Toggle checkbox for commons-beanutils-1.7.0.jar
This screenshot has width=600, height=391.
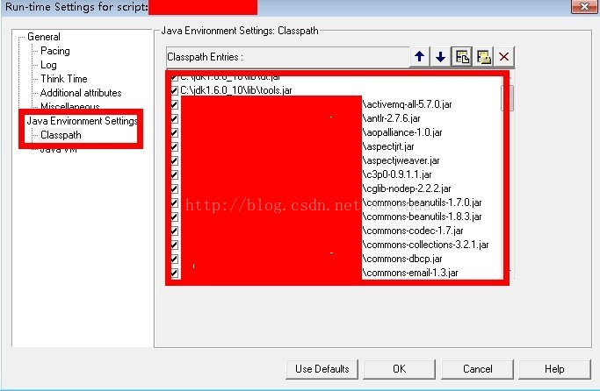point(175,203)
